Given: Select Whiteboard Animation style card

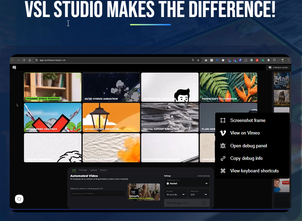Looking at the screenshot, I should [170, 87].
